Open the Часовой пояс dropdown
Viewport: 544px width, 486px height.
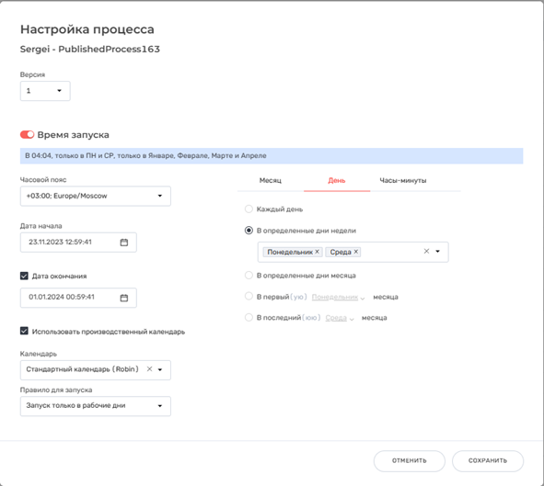coord(96,196)
